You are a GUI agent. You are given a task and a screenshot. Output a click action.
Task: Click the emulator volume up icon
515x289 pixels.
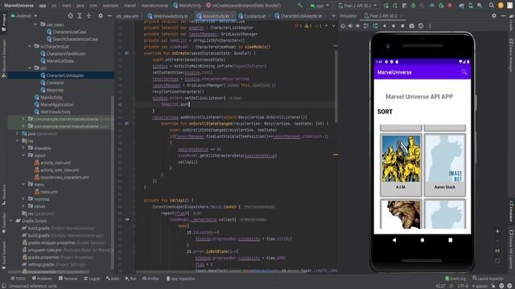pyautogui.click(x=350, y=26)
